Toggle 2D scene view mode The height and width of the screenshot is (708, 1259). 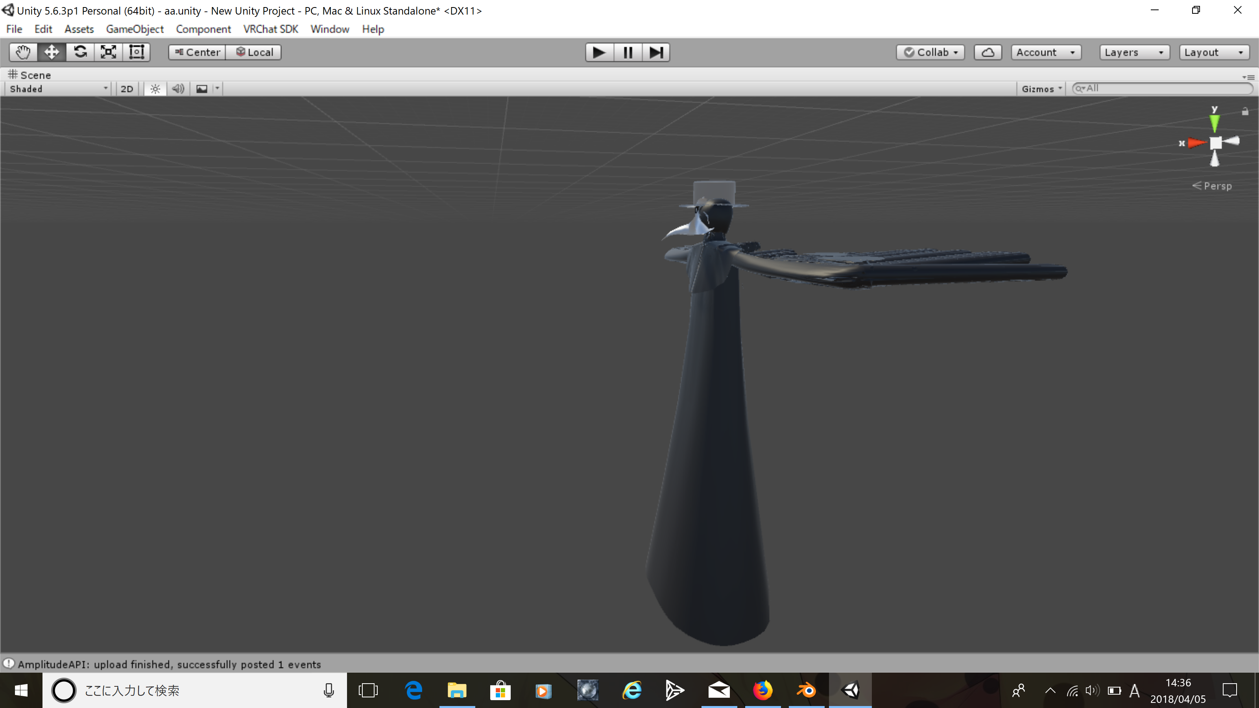tap(127, 89)
